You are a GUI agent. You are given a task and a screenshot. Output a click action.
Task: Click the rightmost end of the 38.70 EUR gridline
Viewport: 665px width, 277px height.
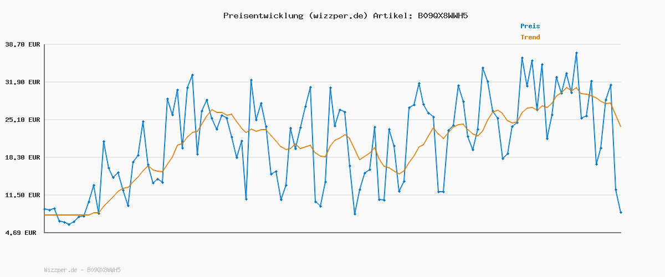pyautogui.click(x=620, y=44)
